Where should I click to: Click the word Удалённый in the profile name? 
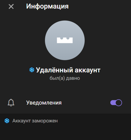55,70
